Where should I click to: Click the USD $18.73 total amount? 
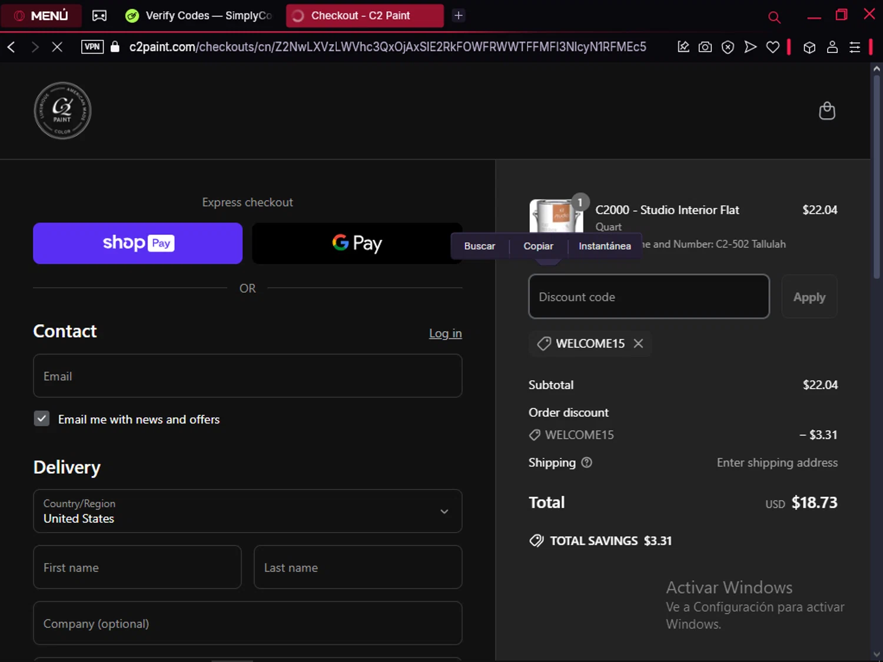click(x=801, y=503)
